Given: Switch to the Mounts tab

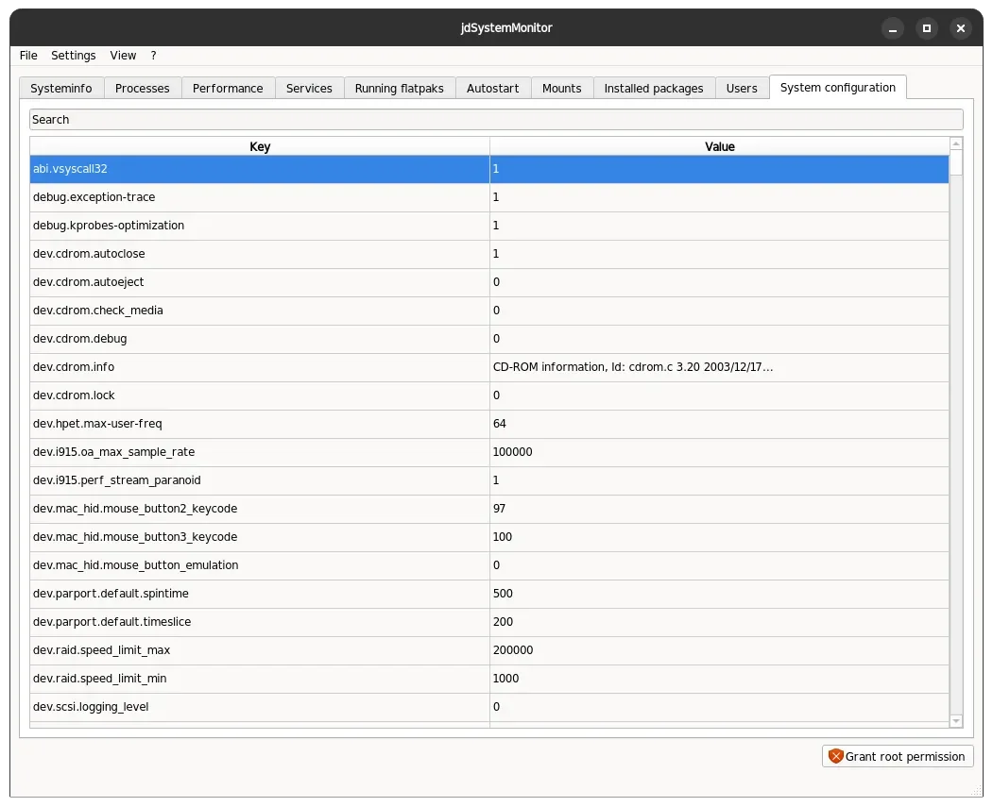Looking at the screenshot, I should tap(562, 89).
